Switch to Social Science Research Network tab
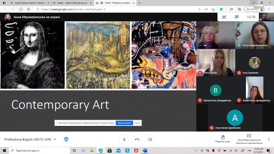274x154 pixels. point(30,3)
